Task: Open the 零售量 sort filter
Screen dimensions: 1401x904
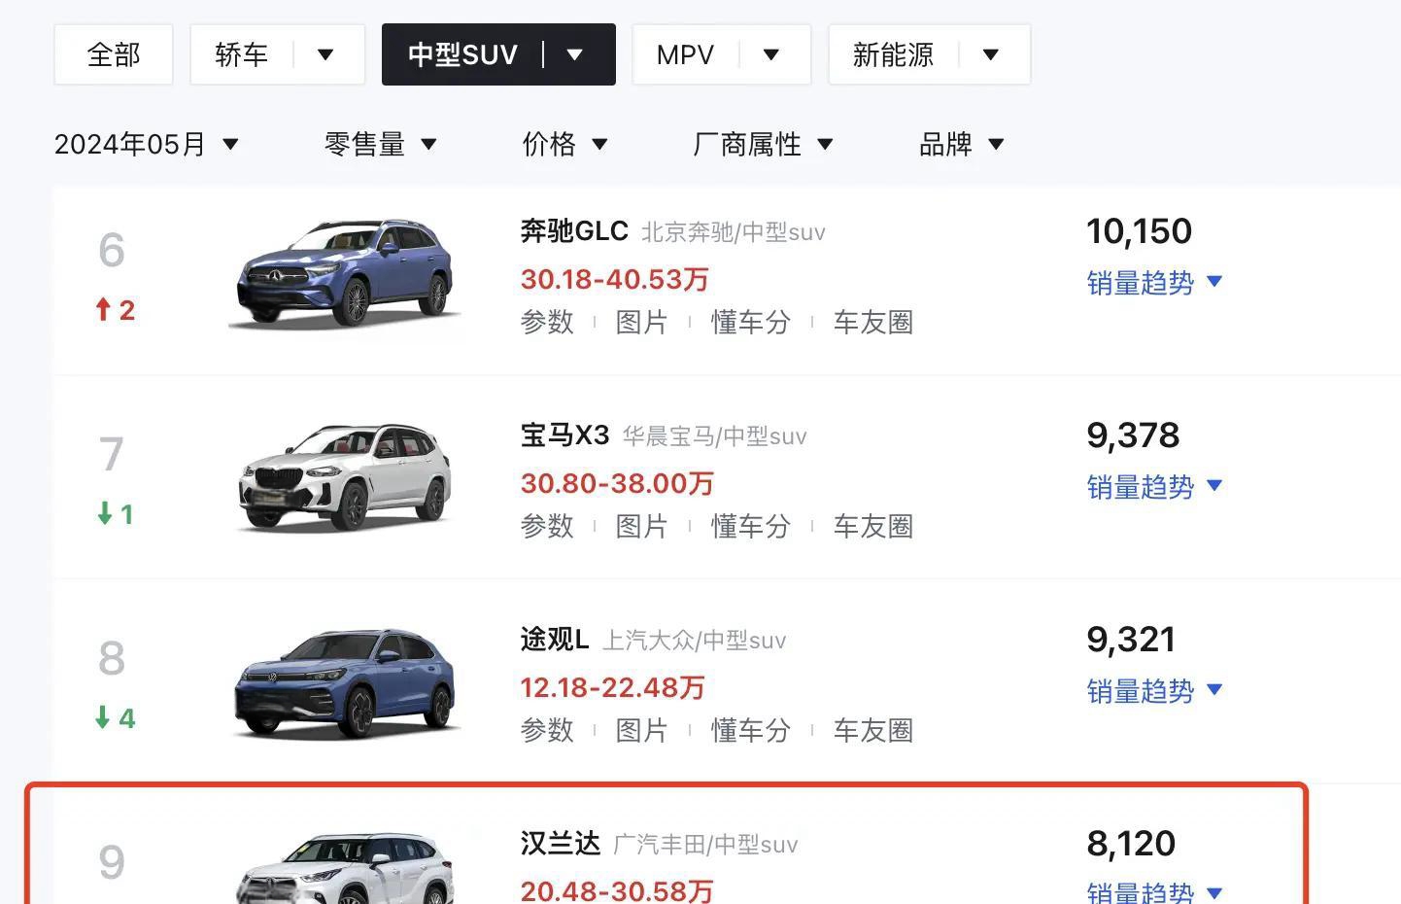Action: (x=380, y=145)
